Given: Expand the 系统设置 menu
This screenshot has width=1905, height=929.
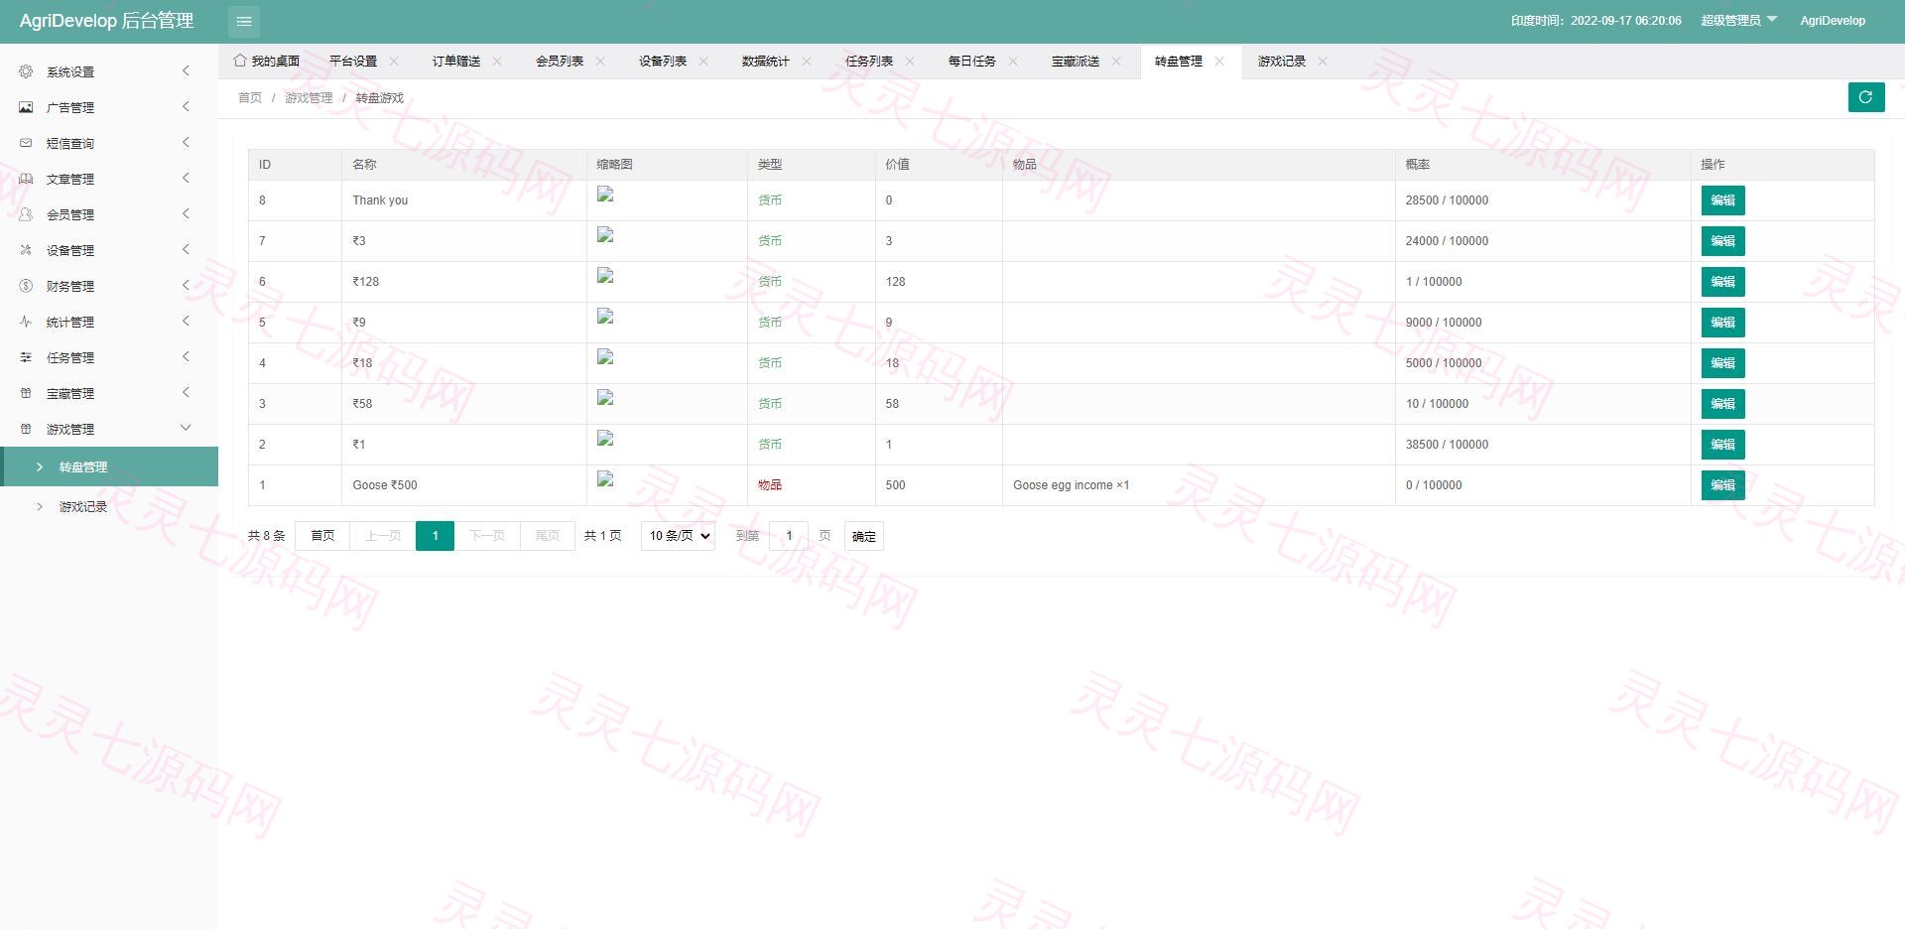Looking at the screenshot, I should click(x=186, y=70).
